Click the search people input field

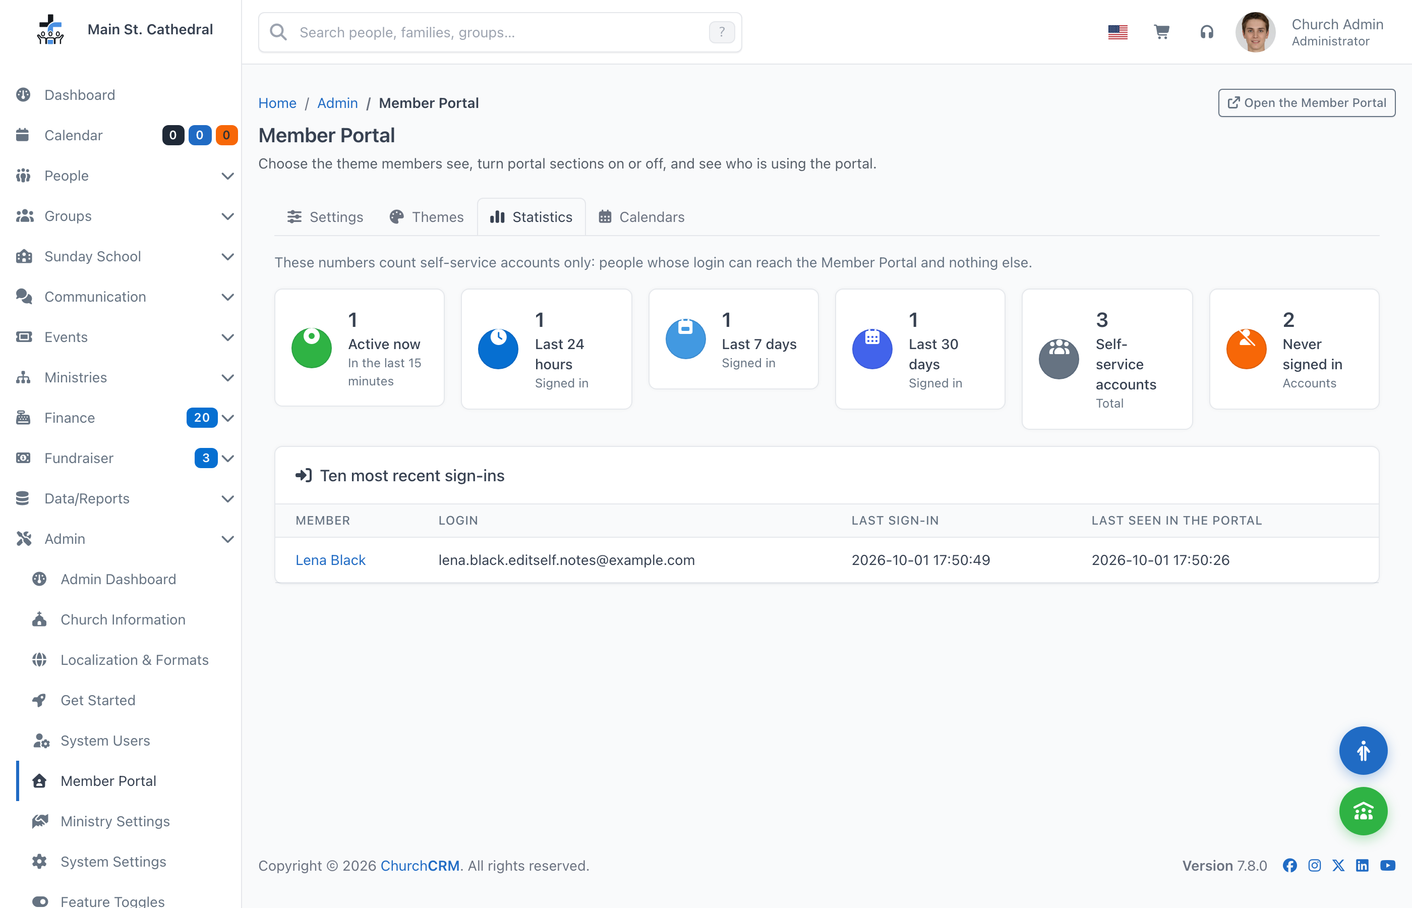pyautogui.click(x=500, y=32)
